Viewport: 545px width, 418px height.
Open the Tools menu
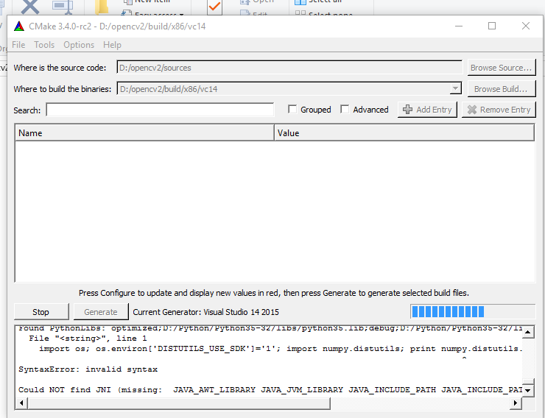pos(44,45)
